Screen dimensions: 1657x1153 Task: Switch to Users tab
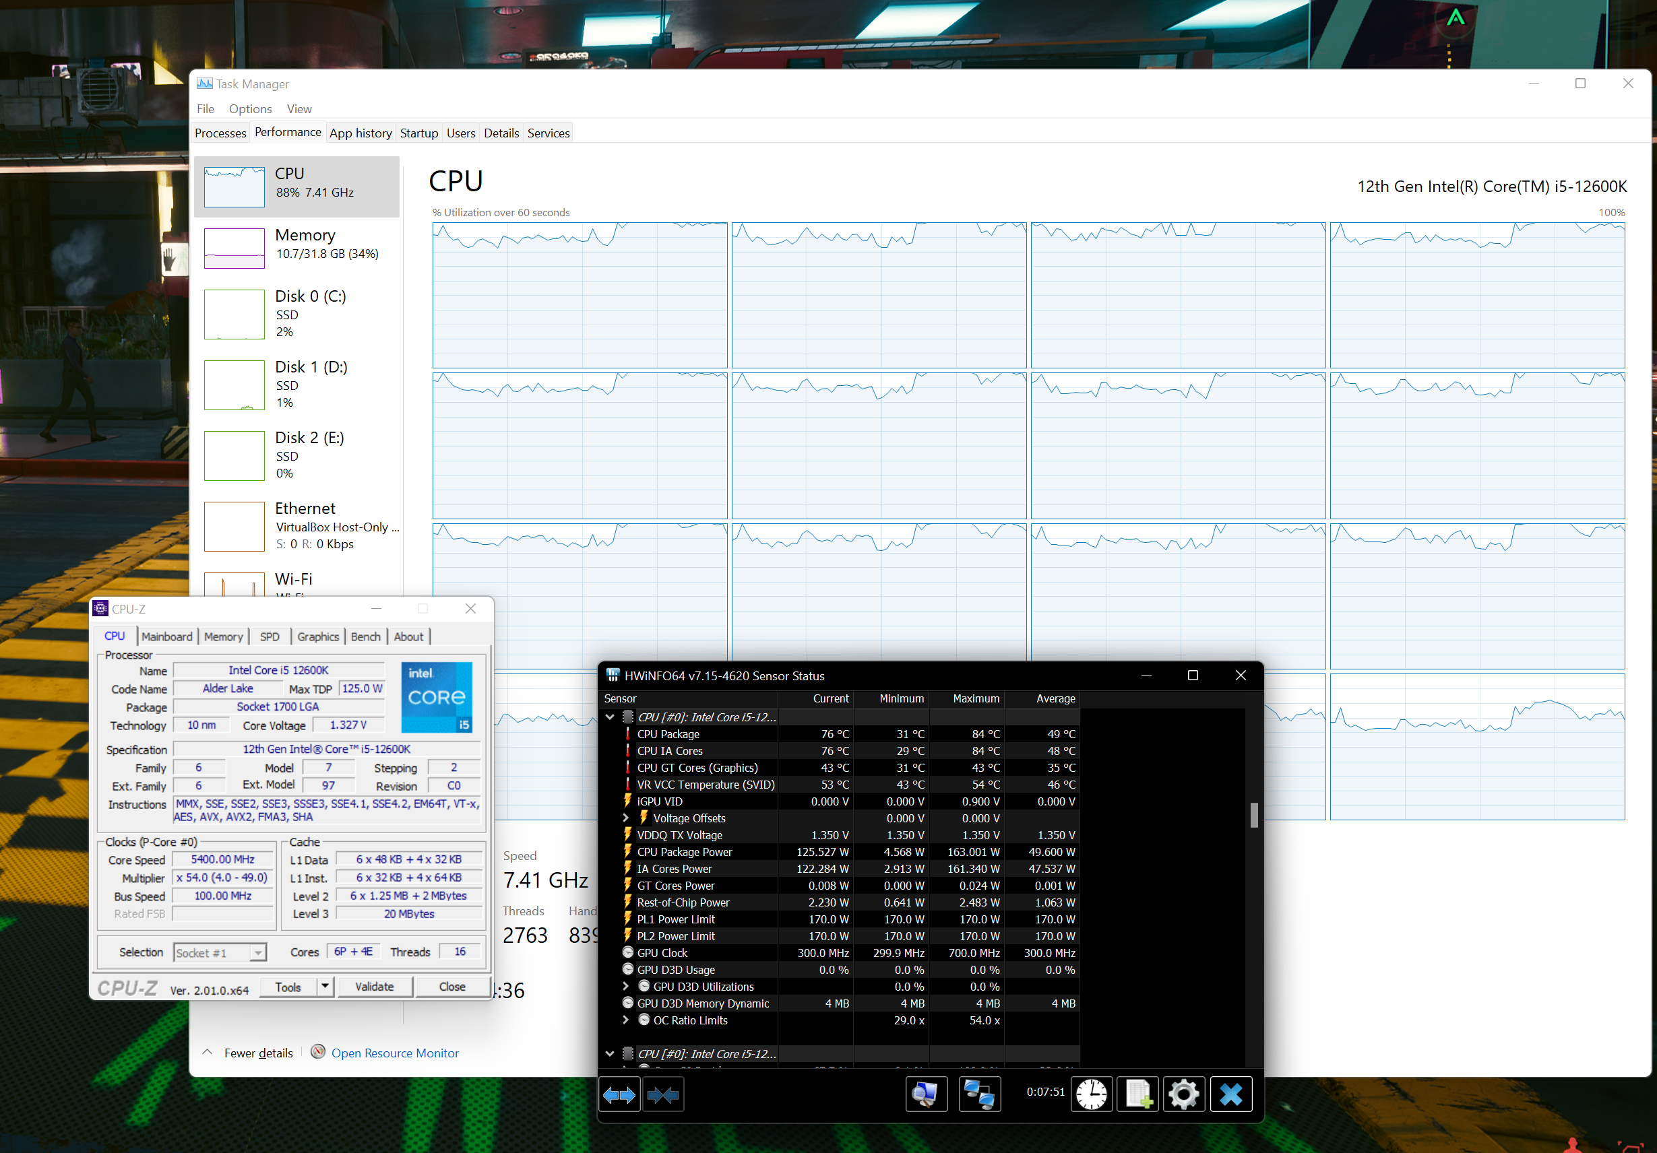click(461, 133)
